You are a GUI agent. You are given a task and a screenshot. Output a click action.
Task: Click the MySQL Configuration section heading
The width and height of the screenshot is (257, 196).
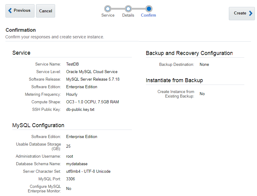[x=38, y=125]
